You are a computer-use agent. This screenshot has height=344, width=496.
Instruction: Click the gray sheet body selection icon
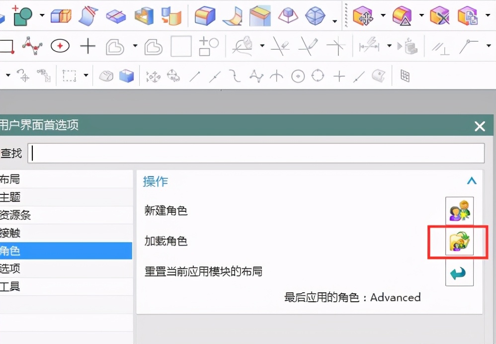(x=106, y=76)
